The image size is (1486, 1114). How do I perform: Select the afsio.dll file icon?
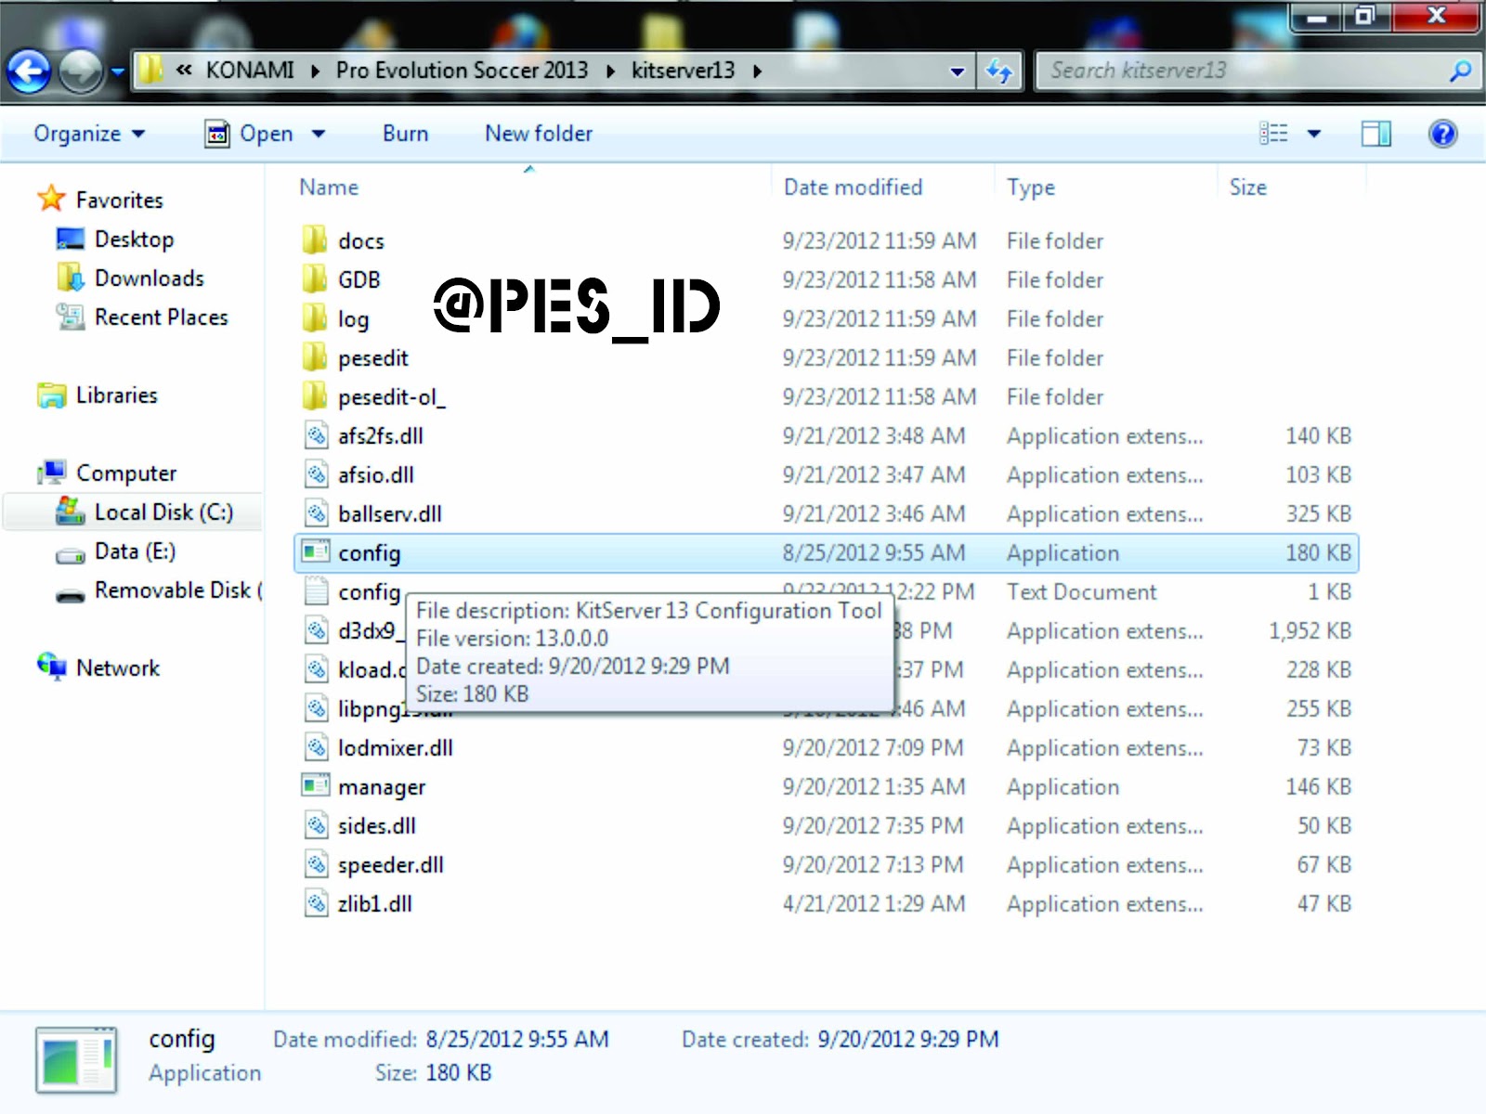pyautogui.click(x=316, y=474)
